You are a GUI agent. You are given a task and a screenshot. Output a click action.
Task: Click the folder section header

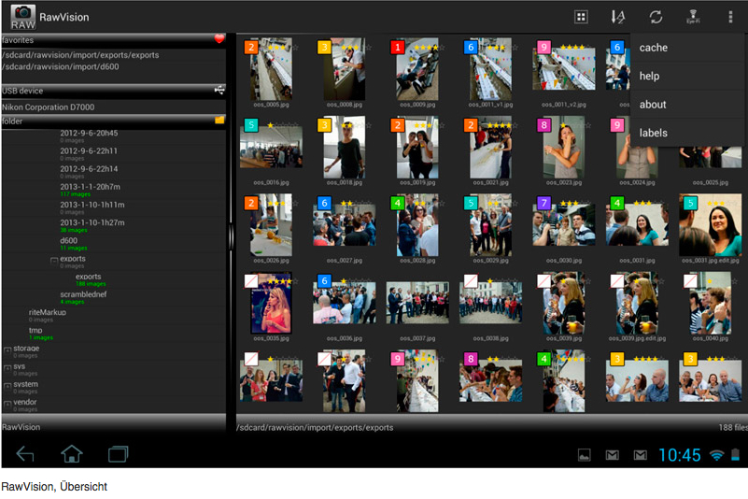coord(114,121)
